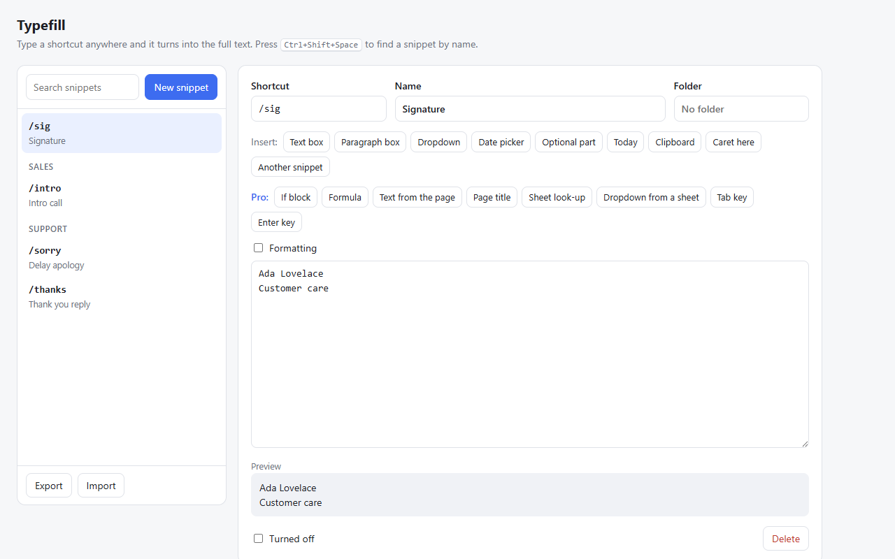
Task: Select the /thanks Thank you reply snippet
Action: point(122,296)
